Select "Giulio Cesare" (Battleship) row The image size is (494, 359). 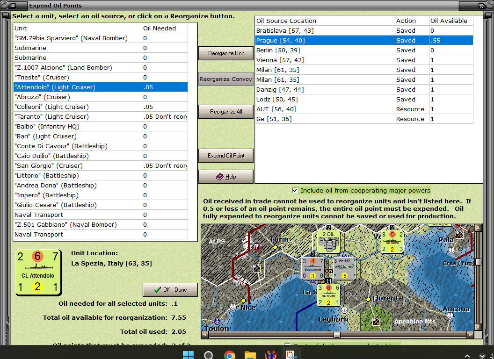tap(101, 205)
